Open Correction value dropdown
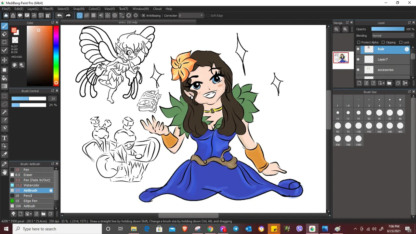416x234 pixels. coord(191,16)
